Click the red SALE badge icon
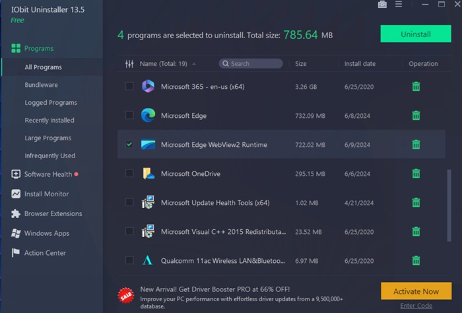Screen dimensions: 462x313 [126, 295]
